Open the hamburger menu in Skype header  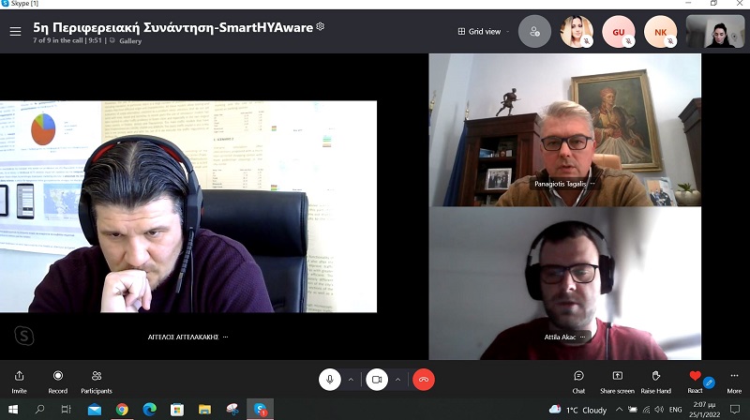point(15,32)
